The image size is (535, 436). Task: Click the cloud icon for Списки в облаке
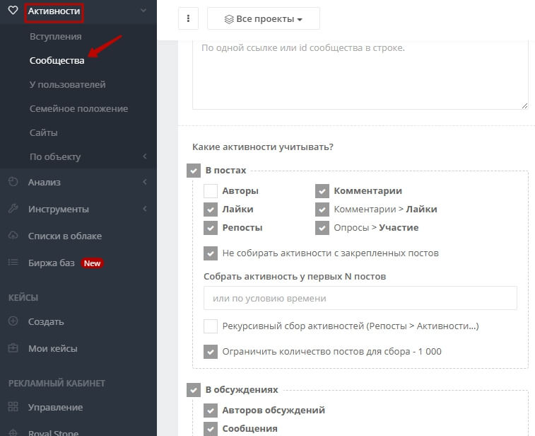pos(13,236)
